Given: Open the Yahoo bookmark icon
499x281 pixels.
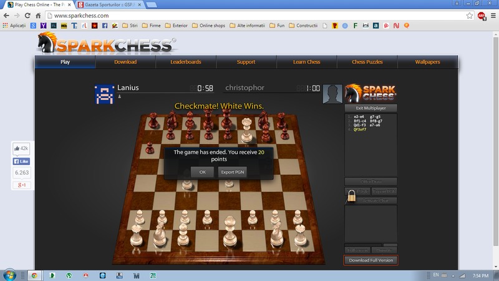Looking at the screenshot, I should click(x=43, y=26).
